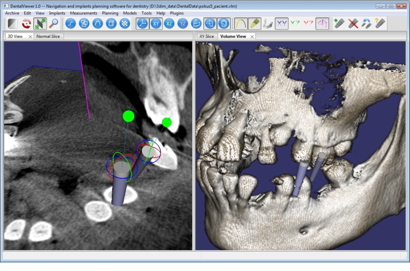Open the Plugins menu
This screenshot has height=271, width=410.
(177, 13)
